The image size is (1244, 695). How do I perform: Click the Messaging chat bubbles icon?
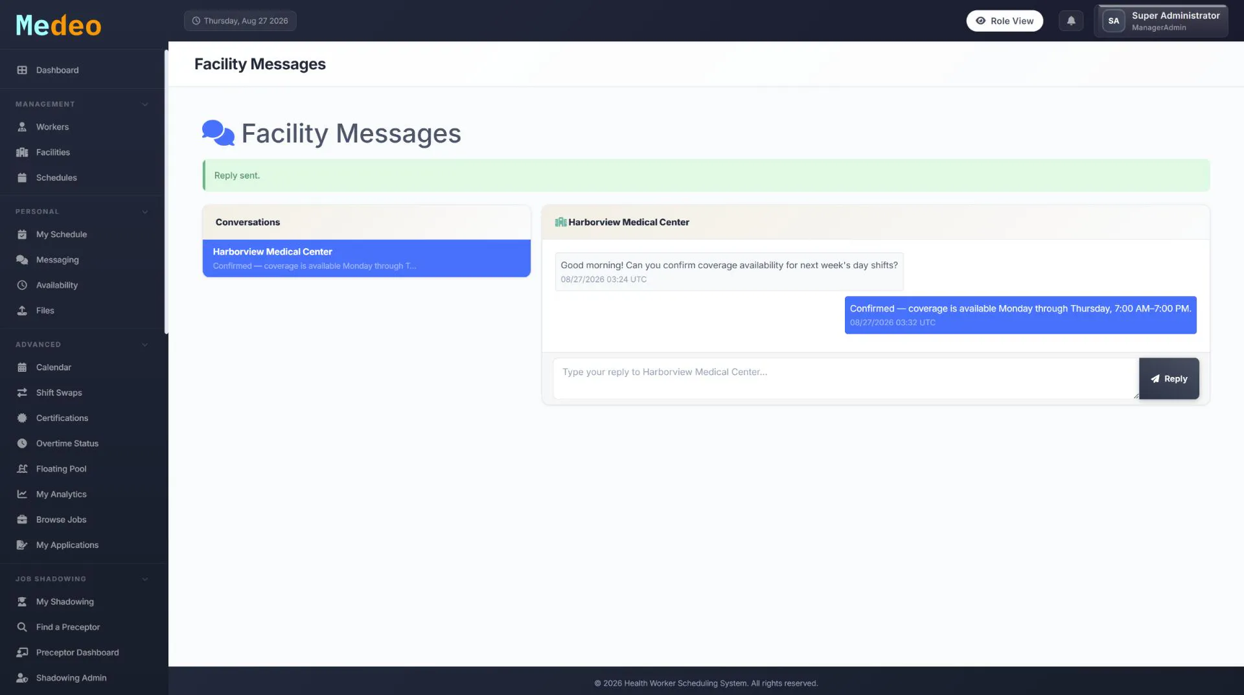point(22,260)
